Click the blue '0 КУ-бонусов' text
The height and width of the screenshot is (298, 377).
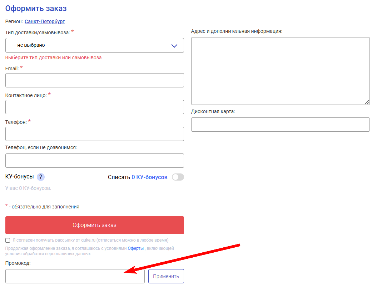tap(149, 177)
